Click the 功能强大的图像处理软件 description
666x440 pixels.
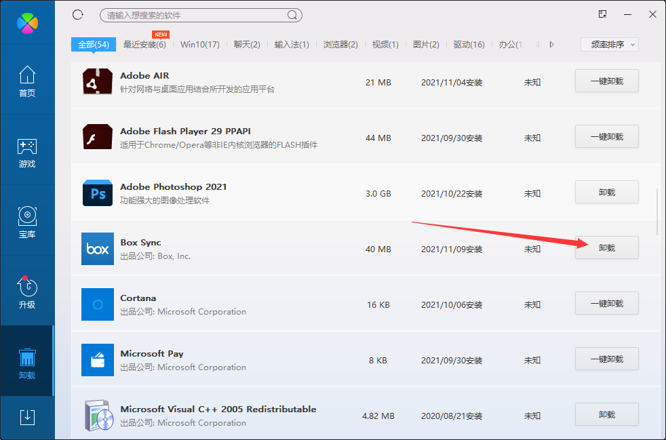click(165, 201)
